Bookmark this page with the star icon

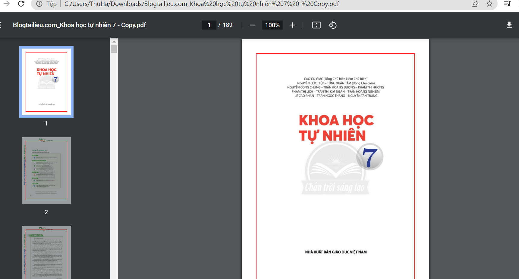(489, 4)
